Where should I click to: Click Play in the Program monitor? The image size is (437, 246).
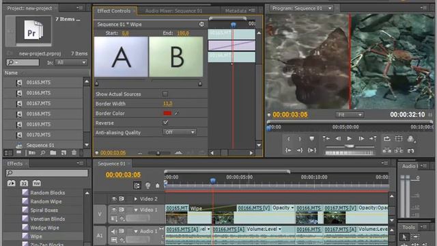coord(349,138)
